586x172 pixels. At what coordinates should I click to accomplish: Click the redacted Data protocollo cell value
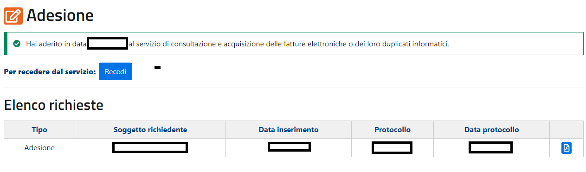coord(490,148)
